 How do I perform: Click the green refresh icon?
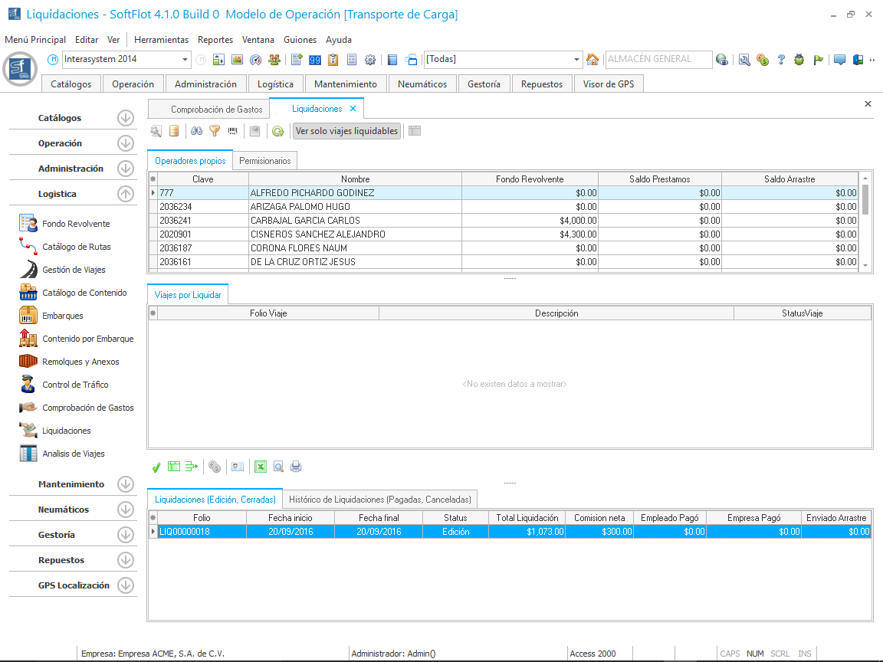(278, 131)
